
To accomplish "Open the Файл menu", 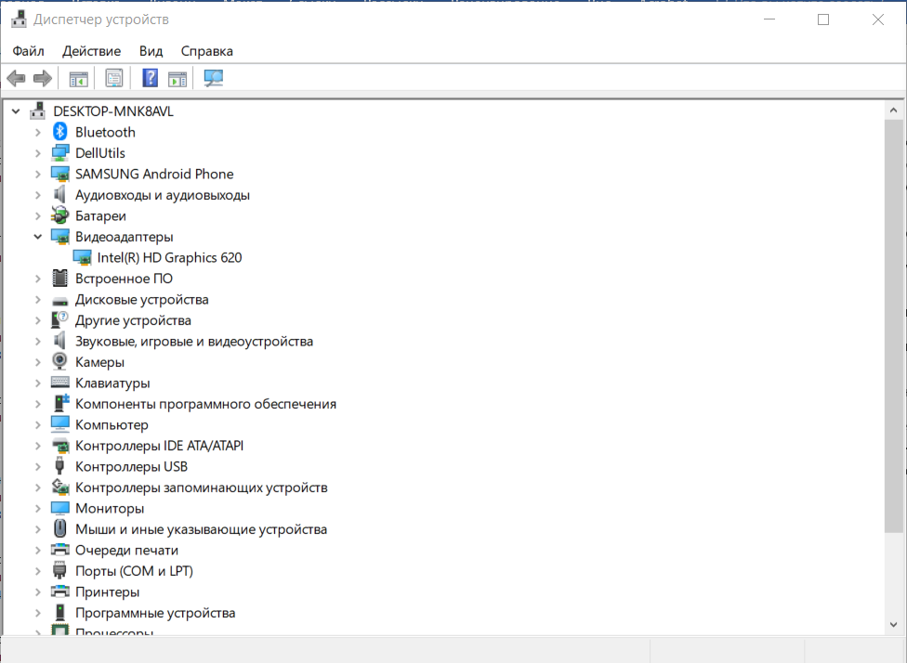I will [x=28, y=51].
